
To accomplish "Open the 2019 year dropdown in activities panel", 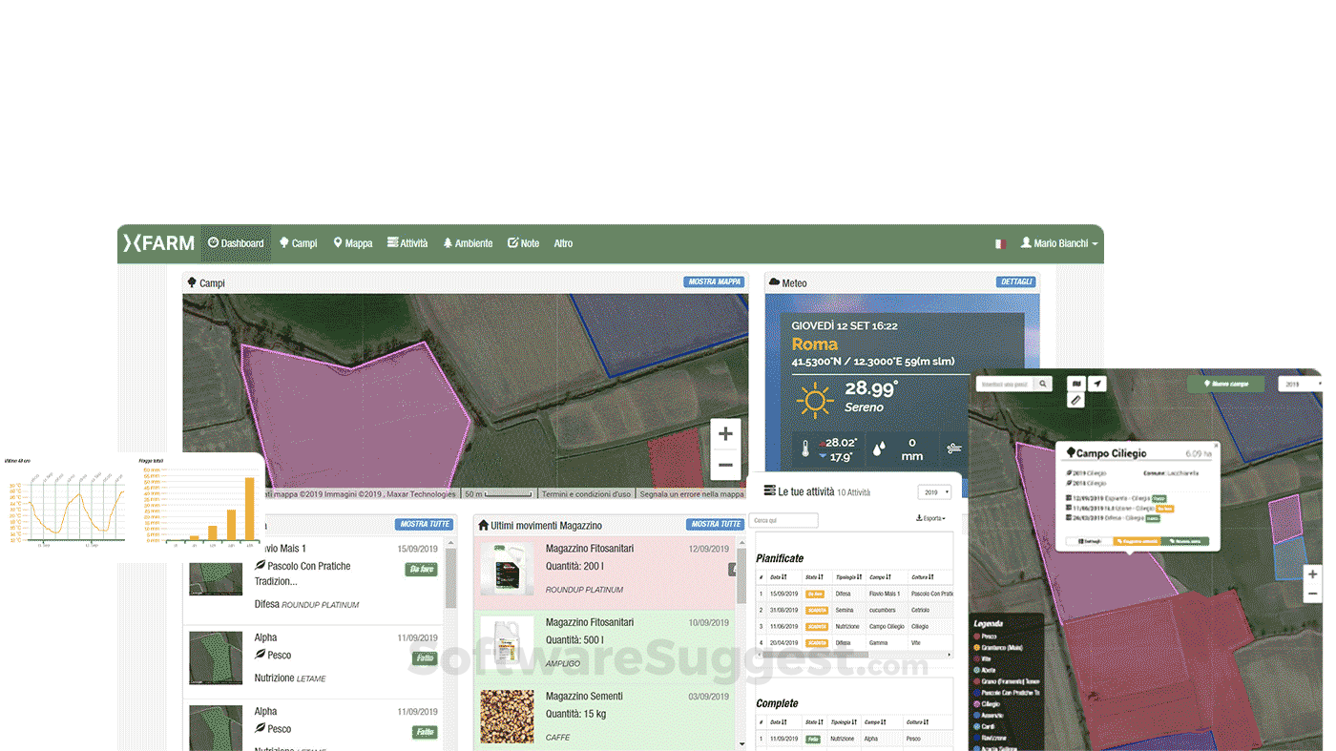I will tap(934, 492).
